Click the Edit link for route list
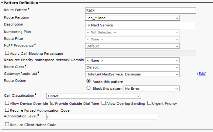 pos(202,74)
